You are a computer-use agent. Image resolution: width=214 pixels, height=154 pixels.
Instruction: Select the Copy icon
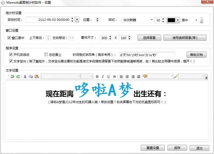click(x=30, y=76)
